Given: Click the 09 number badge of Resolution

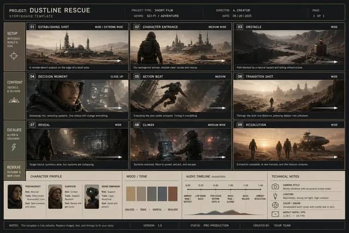Looking at the screenshot, I should coord(240,125).
